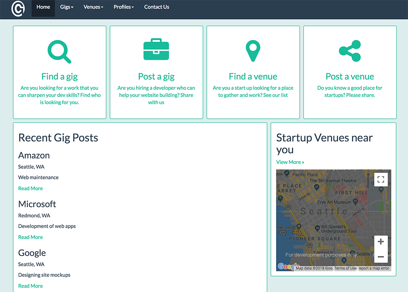Click the share Post a venue icon
The image size is (408, 292).
[x=350, y=51]
